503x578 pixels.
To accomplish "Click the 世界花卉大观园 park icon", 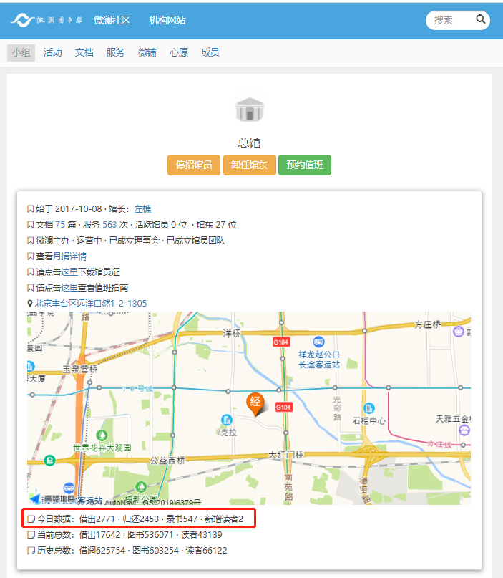I will click(x=102, y=435).
